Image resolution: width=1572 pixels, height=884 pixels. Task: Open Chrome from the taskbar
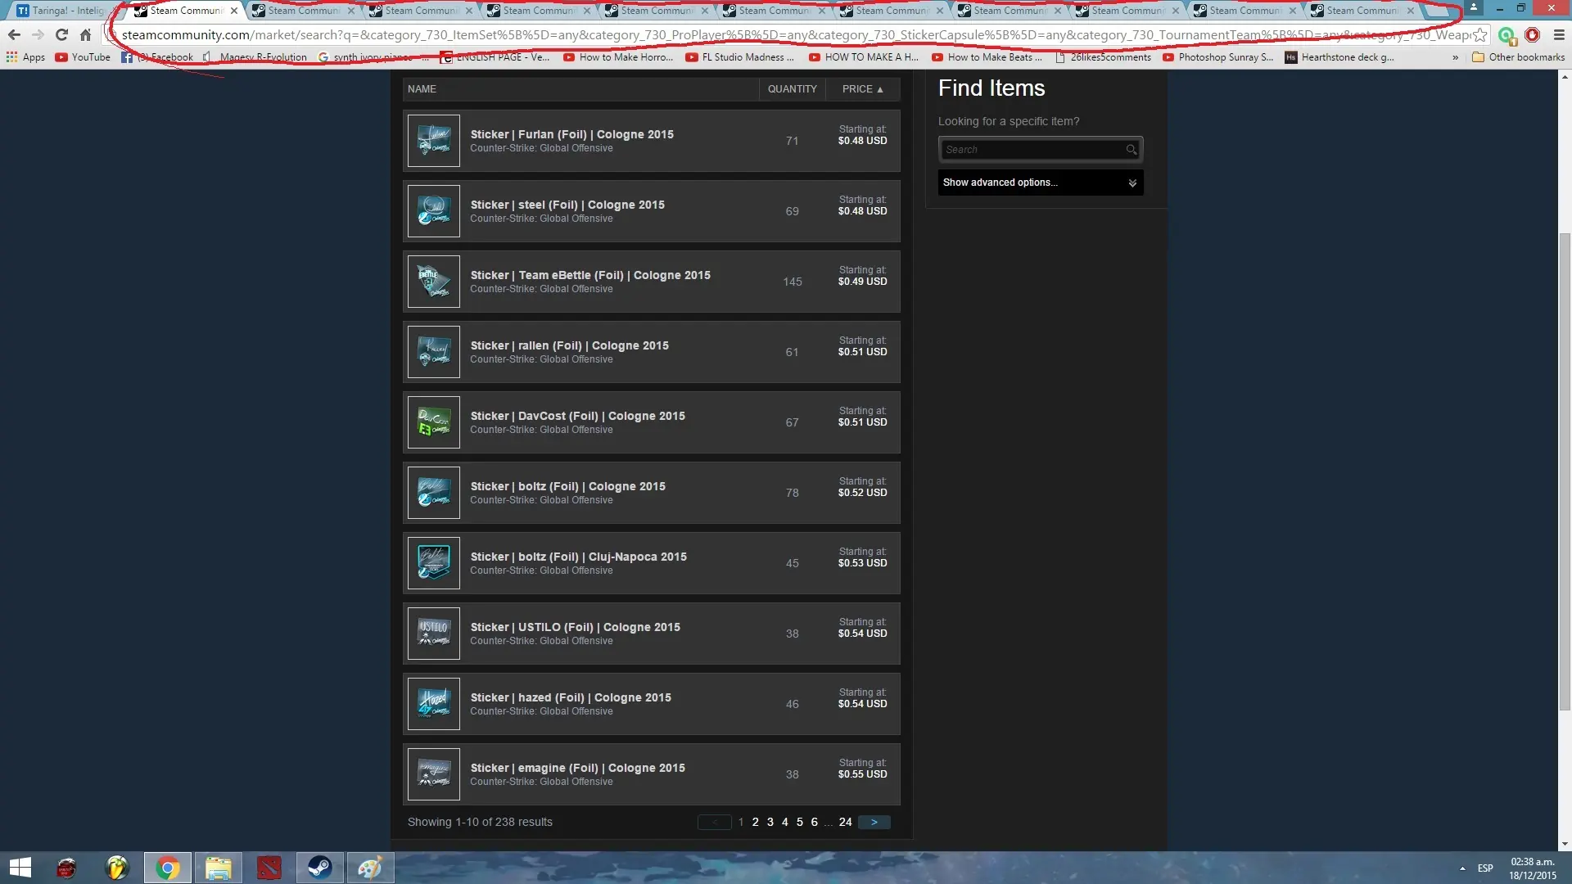pyautogui.click(x=168, y=868)
